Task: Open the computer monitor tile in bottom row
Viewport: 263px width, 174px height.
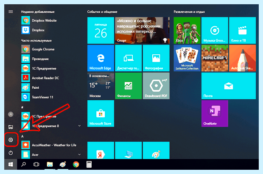Action: click(128, 150)
